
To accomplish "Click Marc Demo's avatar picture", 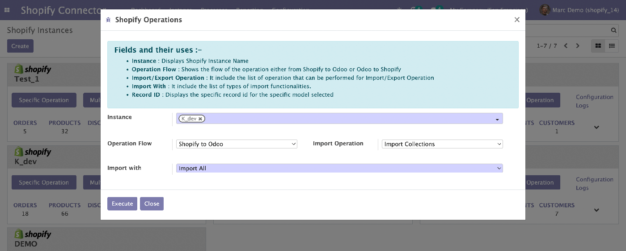I will (x=545, y=10).
